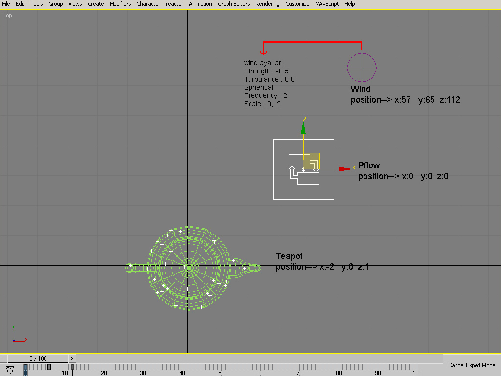The width and height of the screenshot is (501, 376).
Task: Open the Graph Editors menu
Action: pyautogui.click(x=233, y=4)
